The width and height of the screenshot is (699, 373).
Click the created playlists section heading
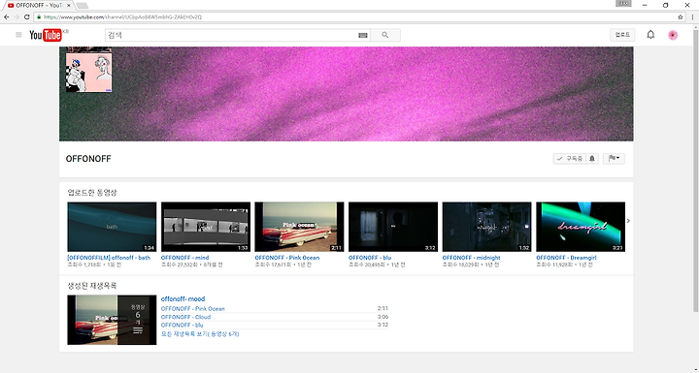click(x=92, y=286)
